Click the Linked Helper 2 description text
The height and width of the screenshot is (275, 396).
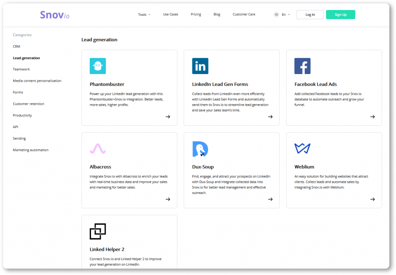[x=126, y=262]
